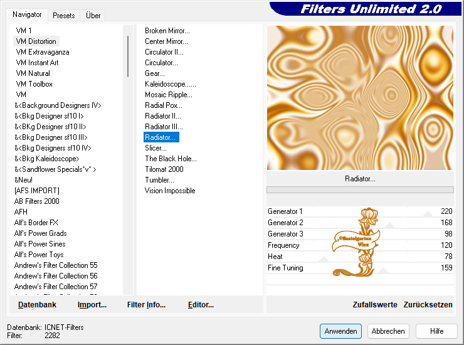Open the Datenbank menu button

[37, 304]
